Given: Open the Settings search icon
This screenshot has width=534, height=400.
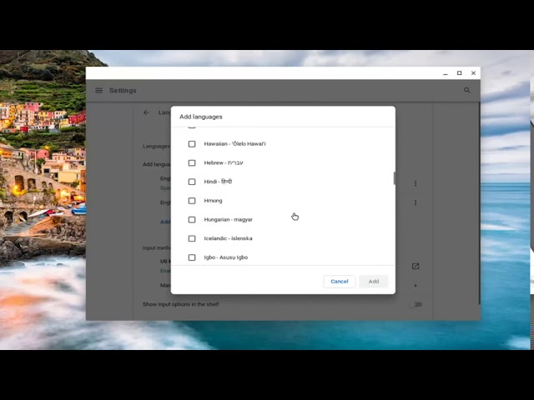Looking at the screenshot, I should [467, 90].
